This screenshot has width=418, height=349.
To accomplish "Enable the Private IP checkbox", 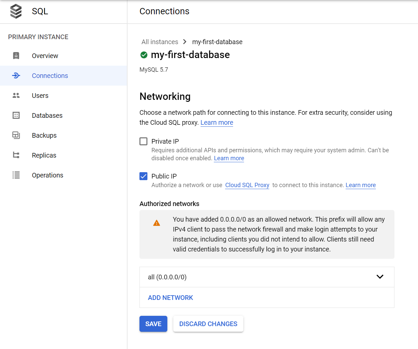I will pos(143,142).
